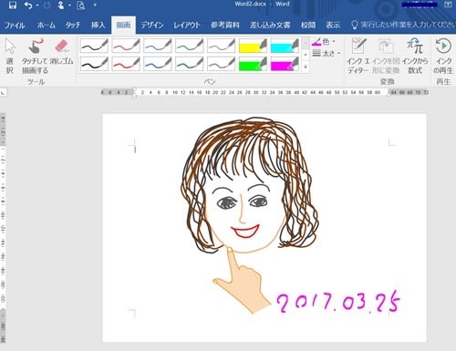
Task: Switch to the デザイン tab
Action: coord(152,25)
